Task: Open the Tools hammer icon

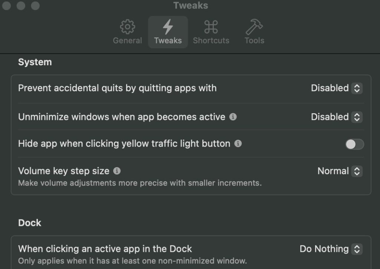Action: (x=254, y=27)
